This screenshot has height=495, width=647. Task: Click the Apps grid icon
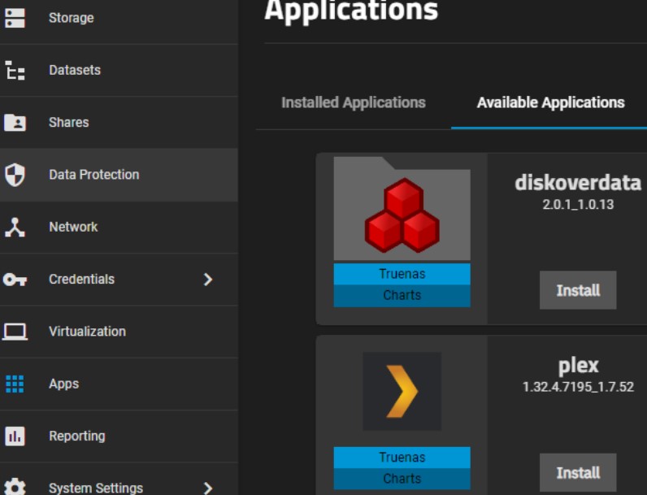[x=15, y=384]
